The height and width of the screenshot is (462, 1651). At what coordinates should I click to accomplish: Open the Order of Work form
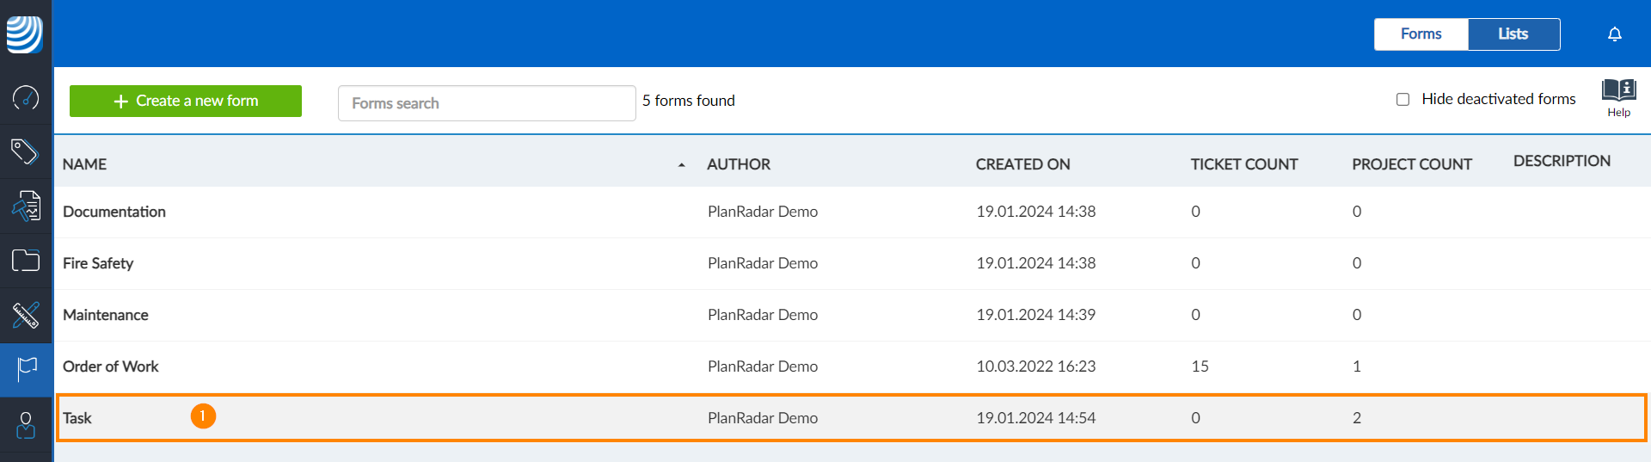pyautogui.click(x=111, y=367)
